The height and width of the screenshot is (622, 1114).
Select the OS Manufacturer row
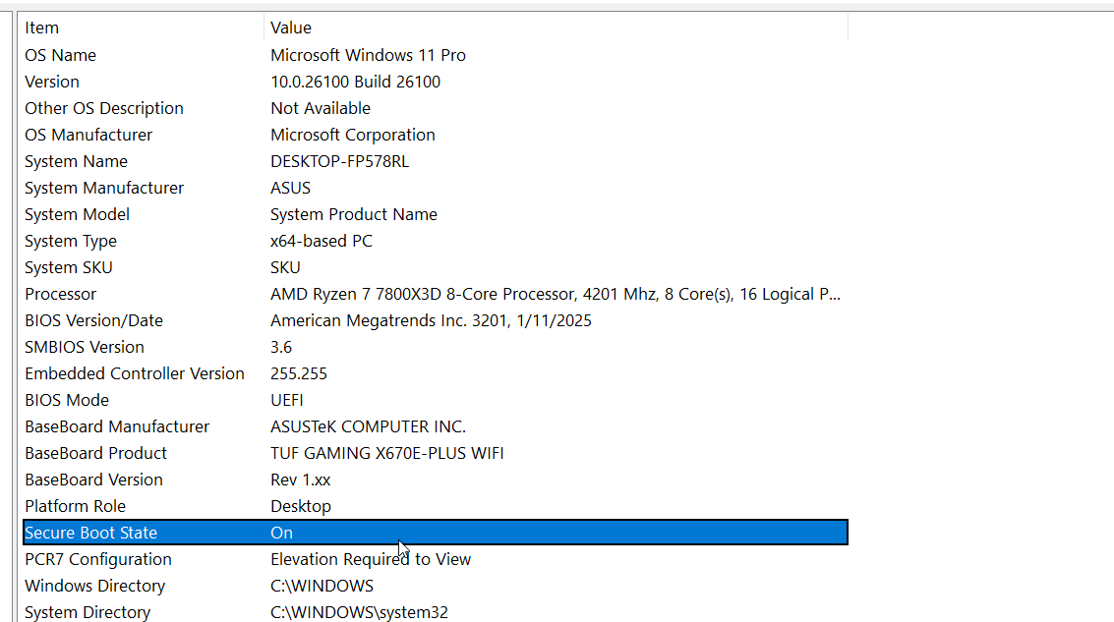click(x=88, y=135)
